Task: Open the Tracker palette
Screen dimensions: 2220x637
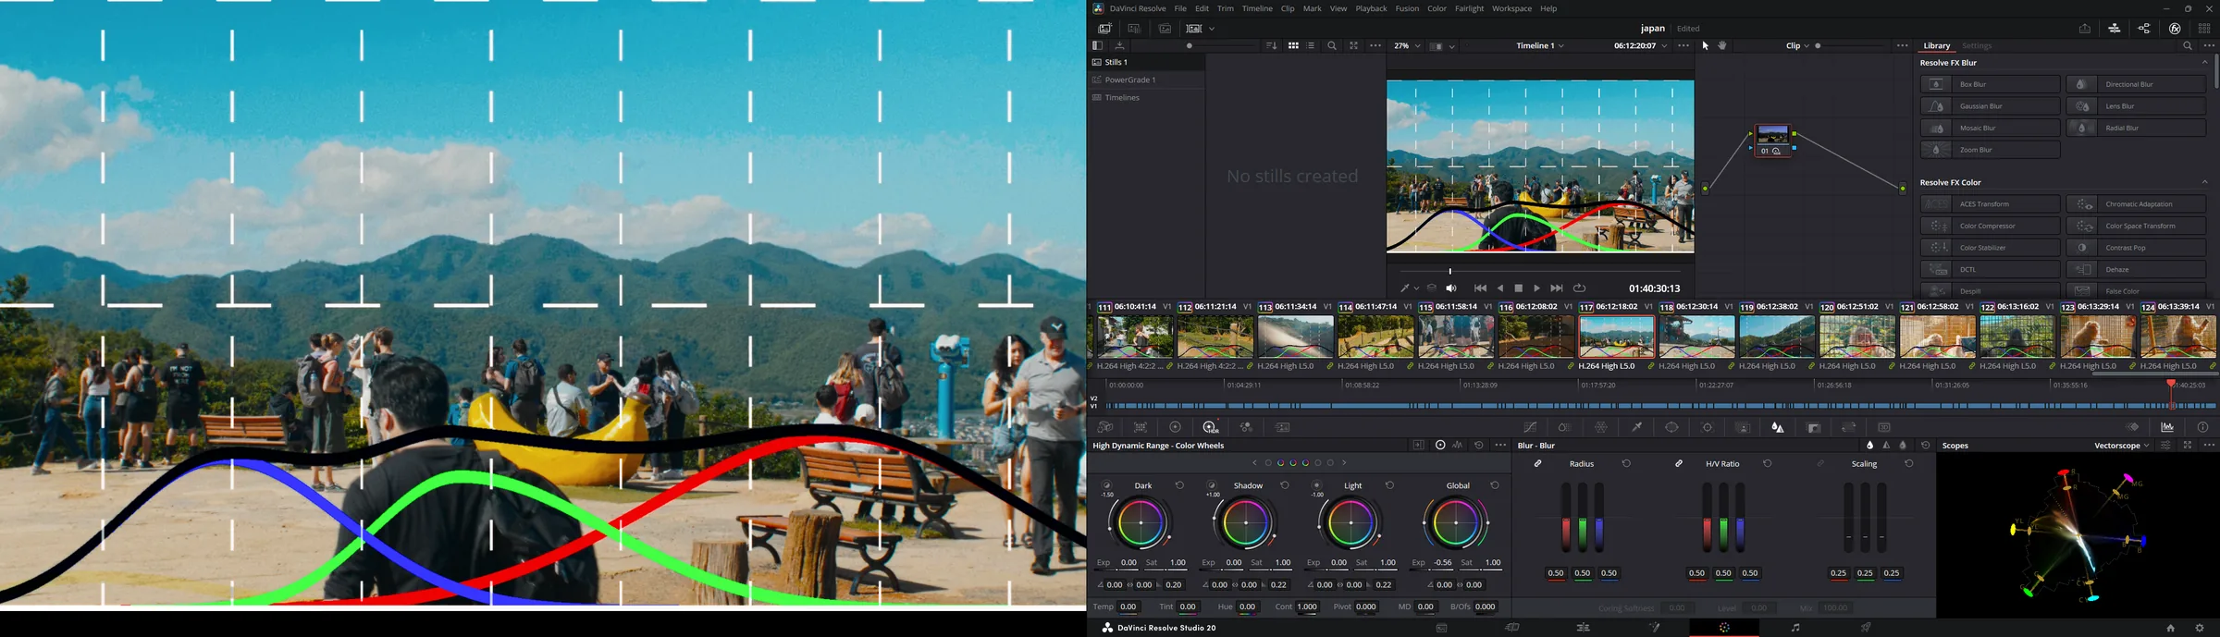Action: tap(1708, 427)
